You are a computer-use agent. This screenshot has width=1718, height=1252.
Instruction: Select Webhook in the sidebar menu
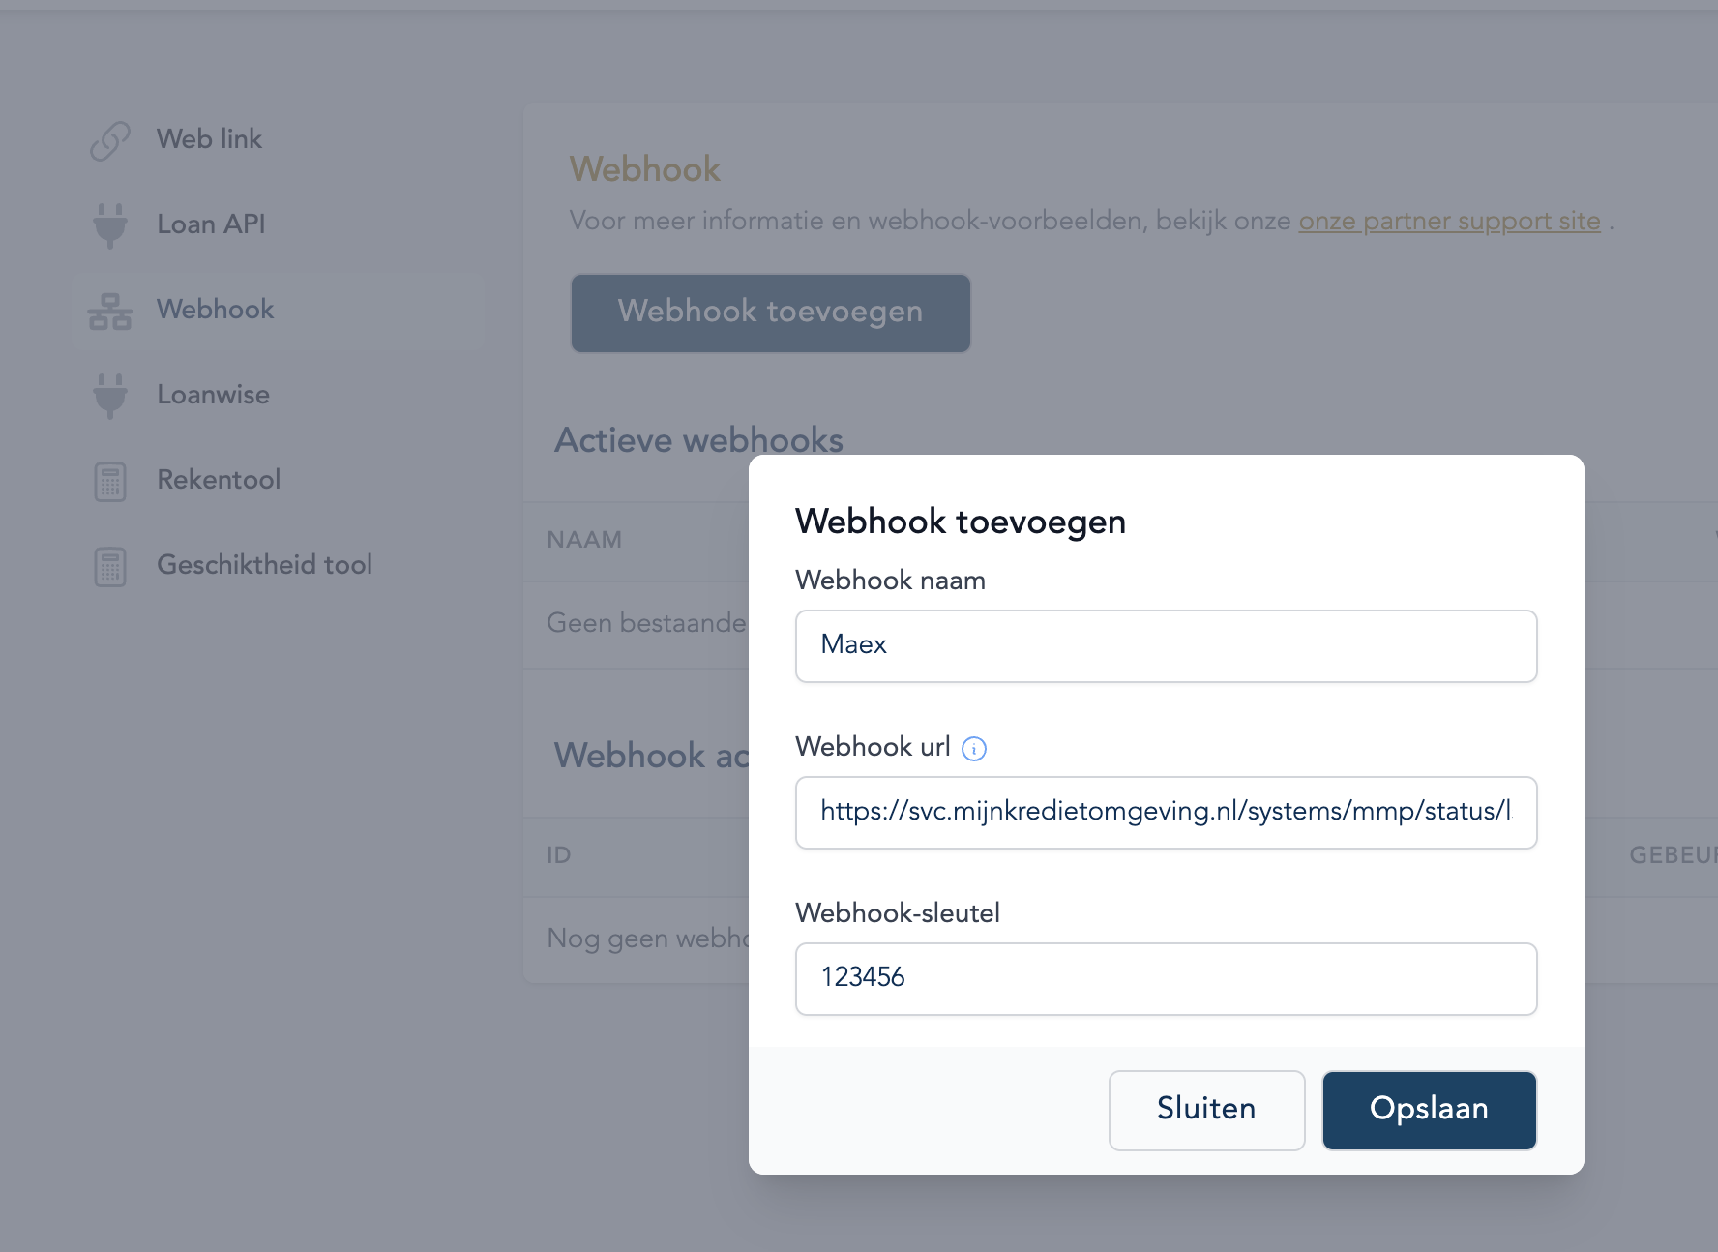(x=216, y=310)
